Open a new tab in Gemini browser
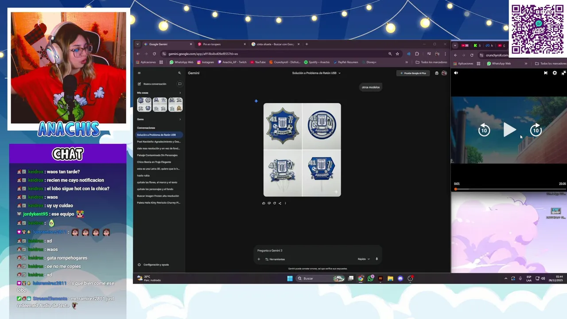Screen dimensions: 567x319 [x=307, y=44]
